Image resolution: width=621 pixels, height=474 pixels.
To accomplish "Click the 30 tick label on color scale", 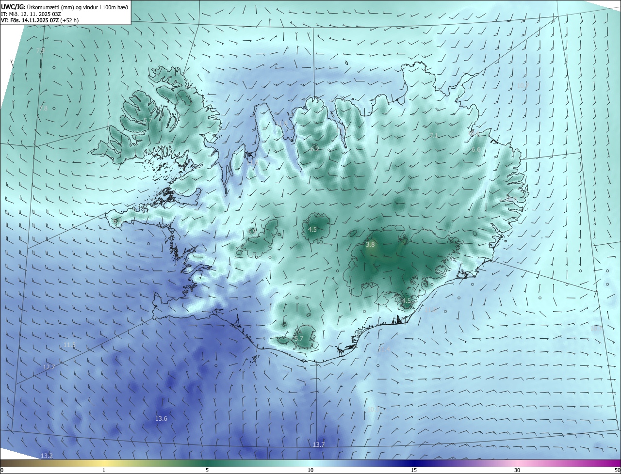I will pyautogui.click(x=517, y=470).
